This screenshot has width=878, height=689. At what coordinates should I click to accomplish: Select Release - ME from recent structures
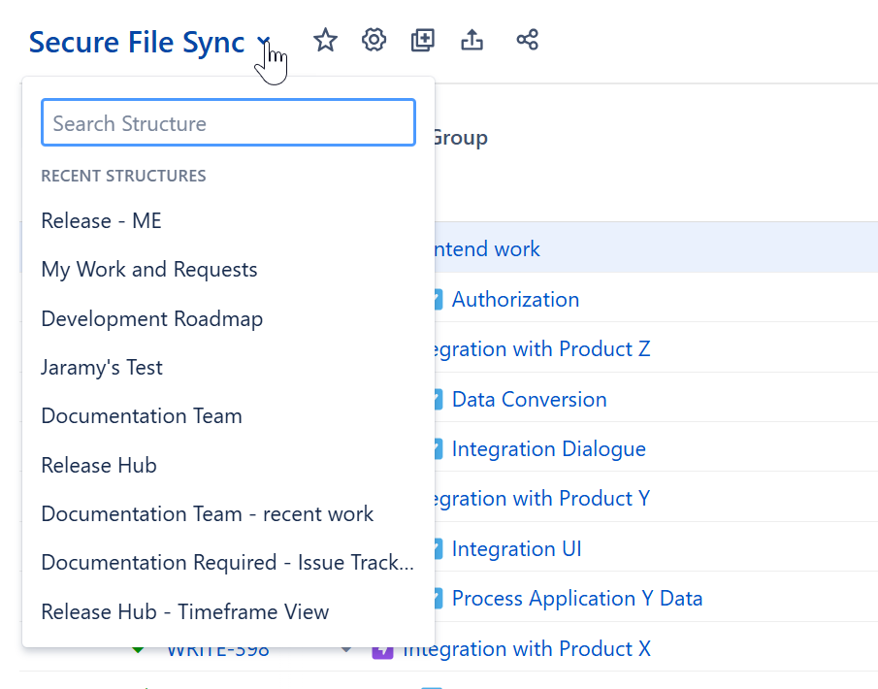[x=101, y=220]
